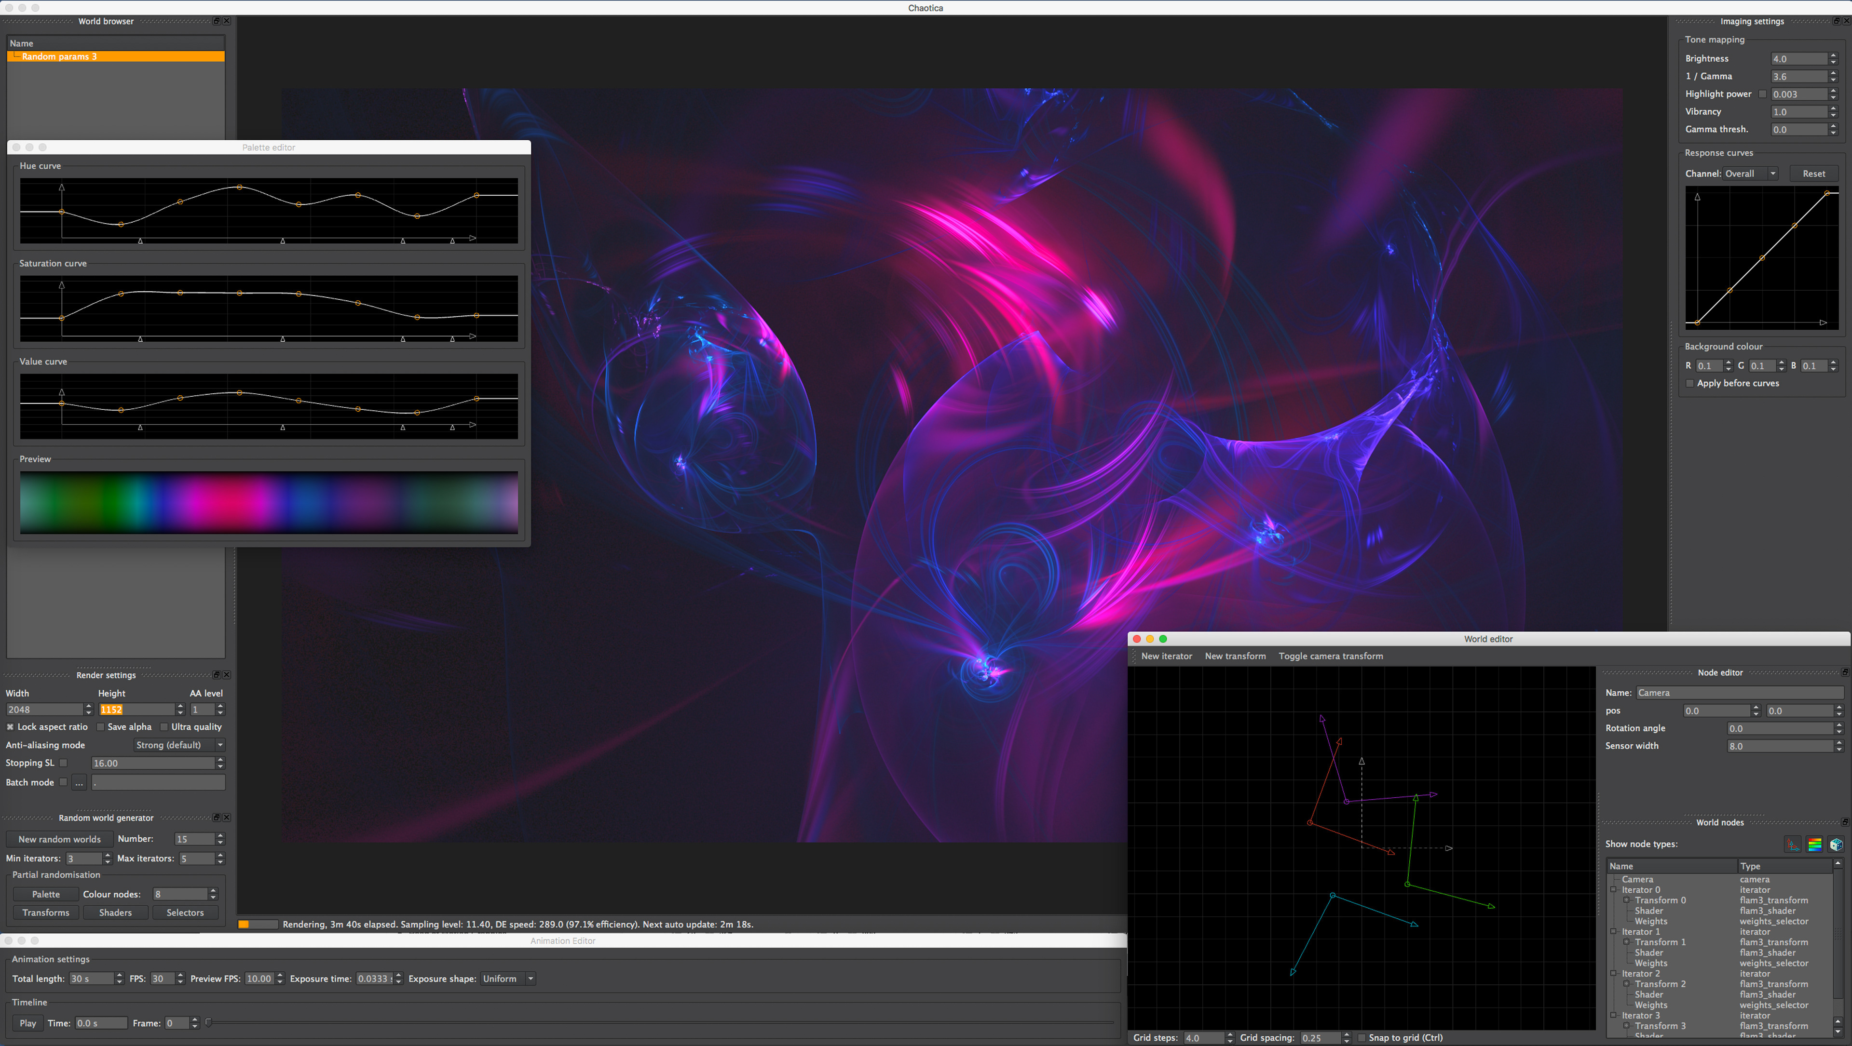Float the Node editor panel
The image size is (1852, 1046).
click(x=1845, y=672)
